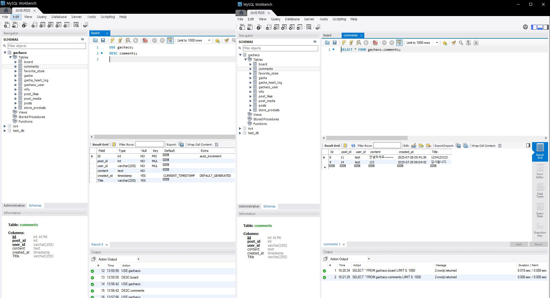Screen dimensions: 550x298
Task: Select the Result Grid side panel button
Action: (x=540, y=152)
